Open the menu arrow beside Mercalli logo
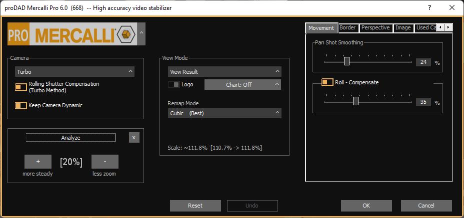Image resolution: width=464 pixels, height=218 pixels. pyautogui.click(x=142, y=34)
